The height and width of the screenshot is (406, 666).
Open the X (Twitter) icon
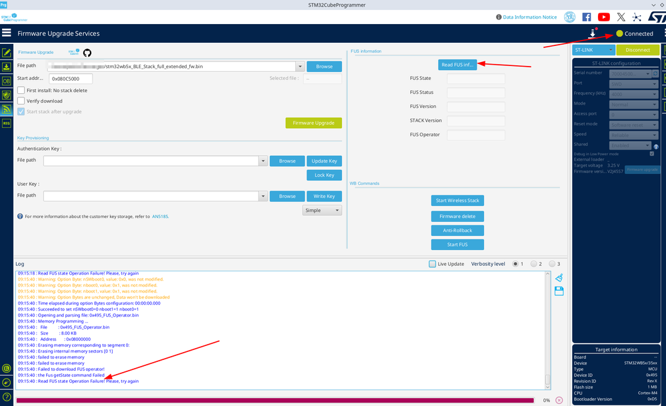tap(621, 17)
